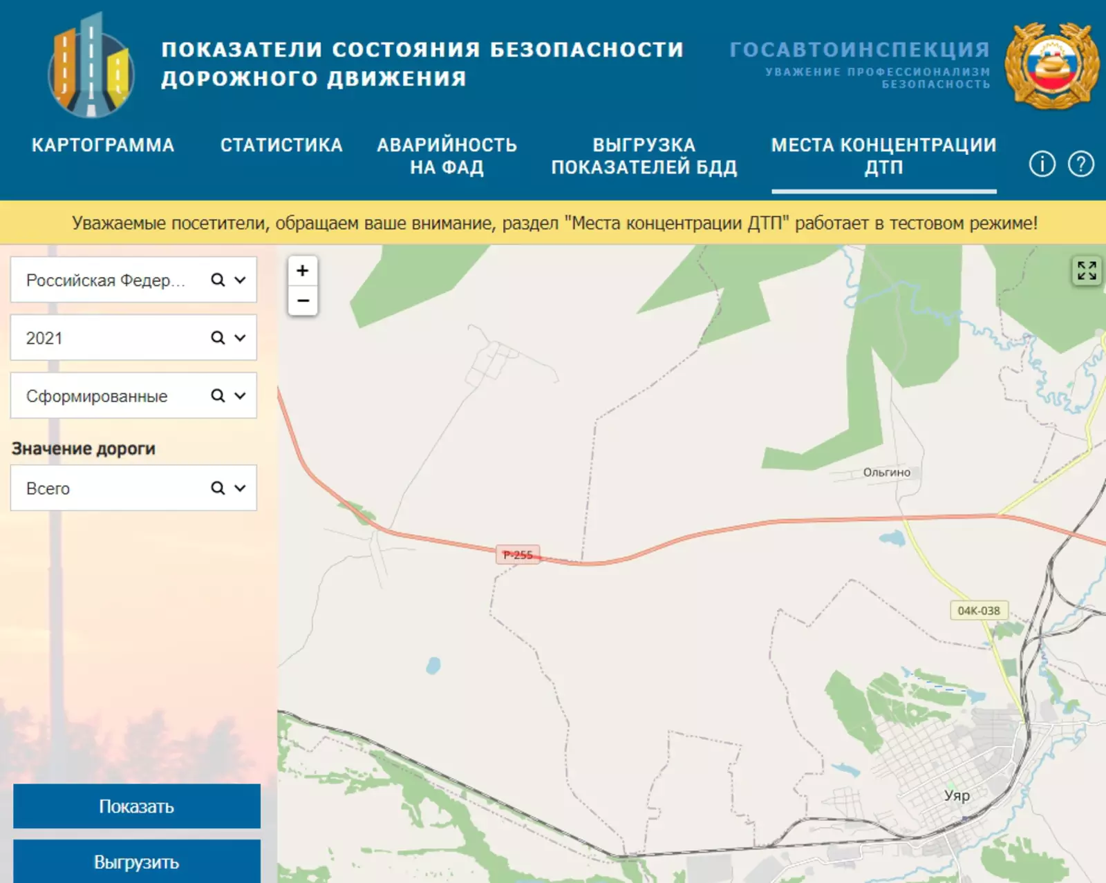Open the Картограмма tab

click(x=103, y=145)
